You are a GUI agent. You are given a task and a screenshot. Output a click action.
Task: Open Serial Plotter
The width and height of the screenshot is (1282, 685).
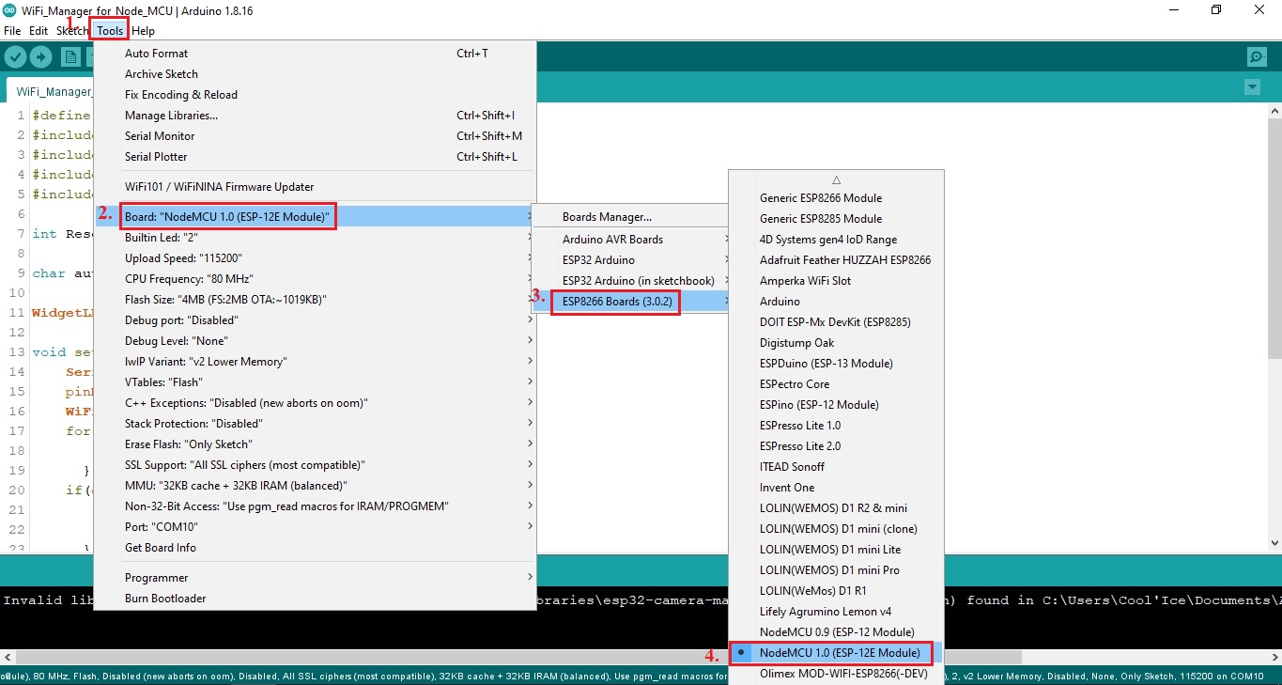316,157
